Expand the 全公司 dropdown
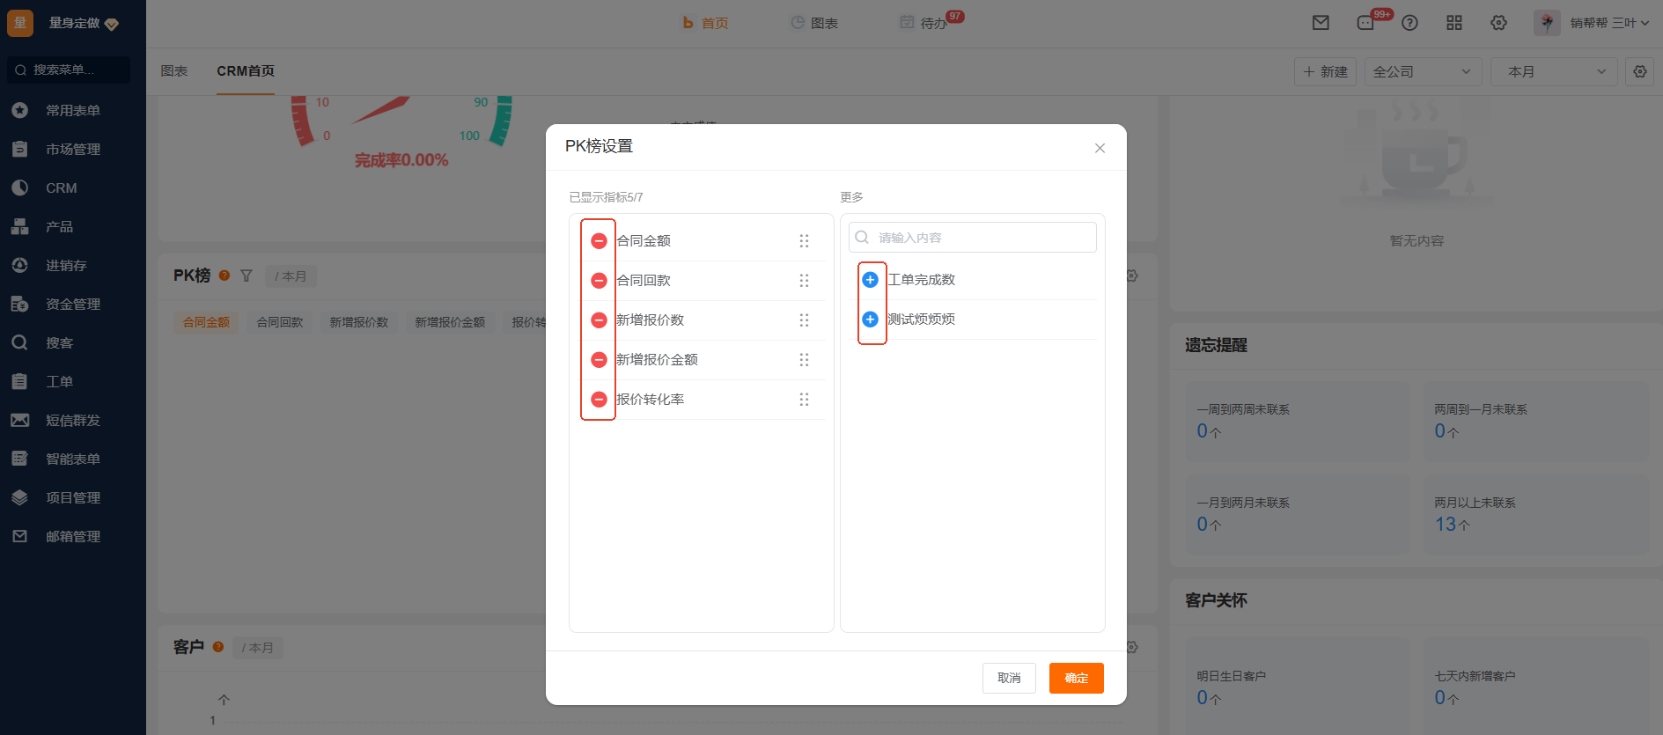 [x=1423, y=72]
